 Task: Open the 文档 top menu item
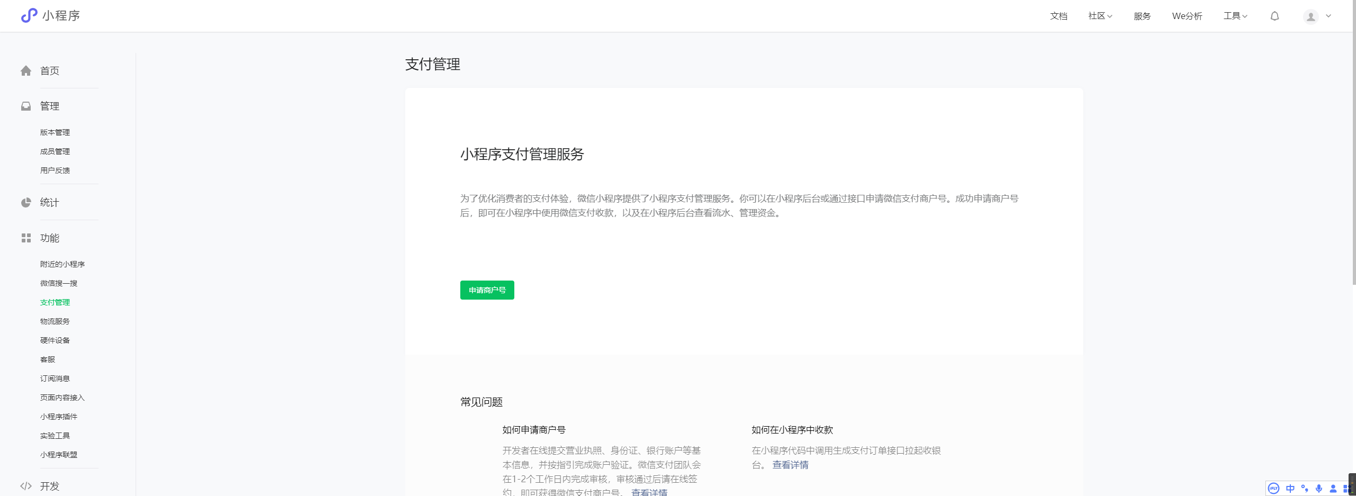tap(1058, 16)
